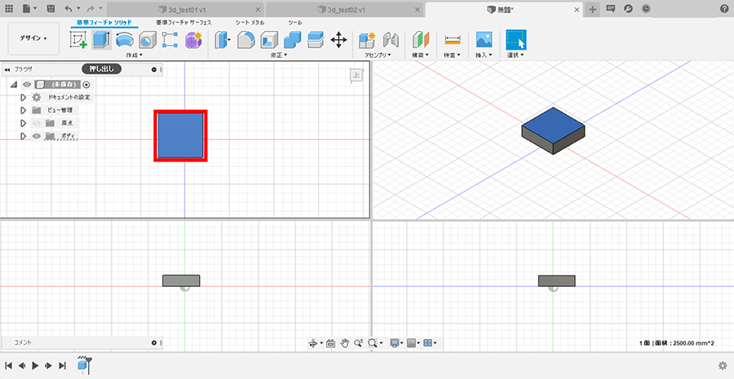Toggle visibility eye of root component
Viewport: 734px width, 379px height.
[27, 84]
